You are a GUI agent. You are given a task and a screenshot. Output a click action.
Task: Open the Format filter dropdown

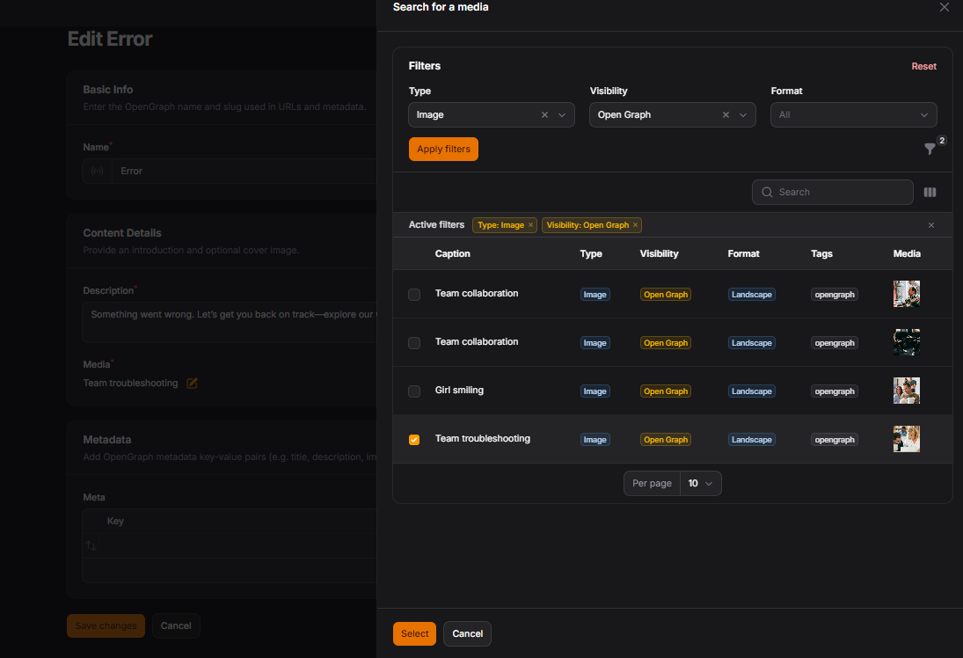pyautogui.click(x=853, y=115)
